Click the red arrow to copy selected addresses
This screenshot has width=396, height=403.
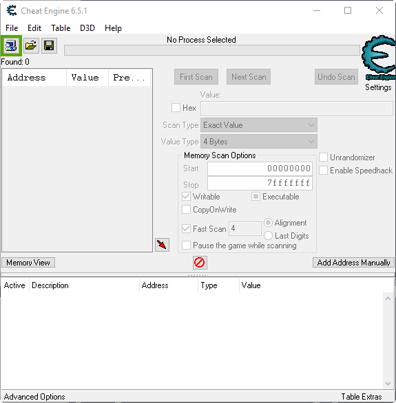tap(162, 245)
